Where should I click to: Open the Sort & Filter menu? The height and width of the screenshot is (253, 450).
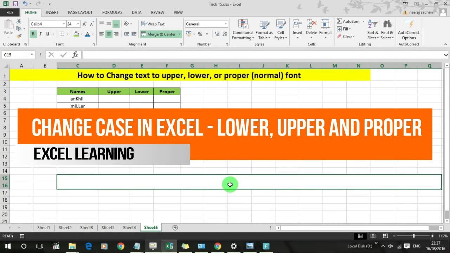(373, 30)
